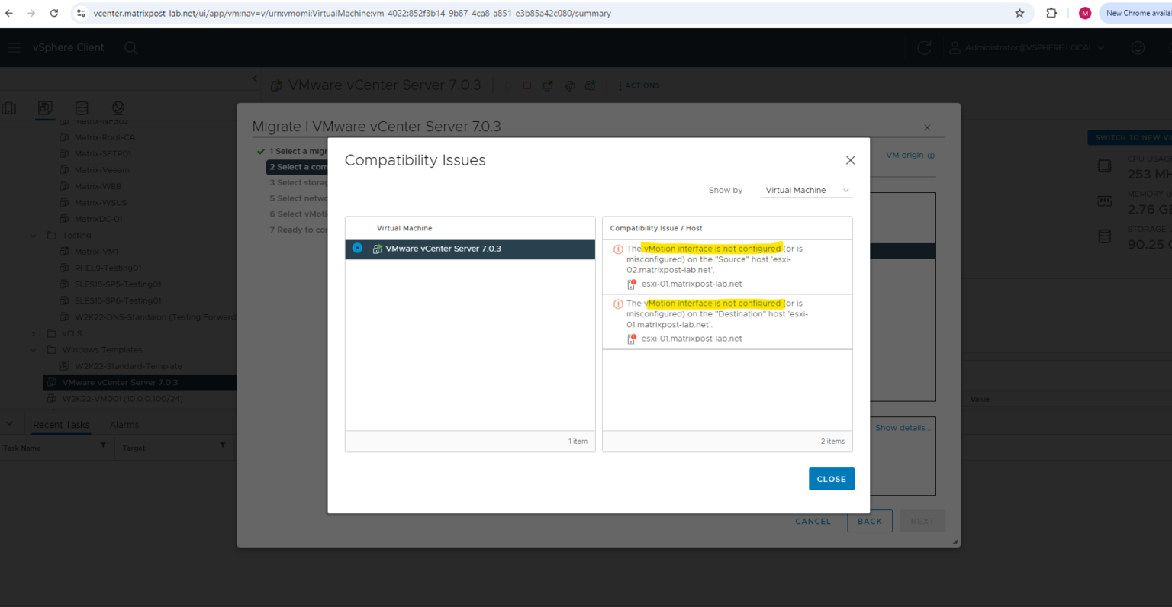This screenshot has height=607, width=1172.
Task: Open the feedback smiley icon
Action: coord(1138,47)
